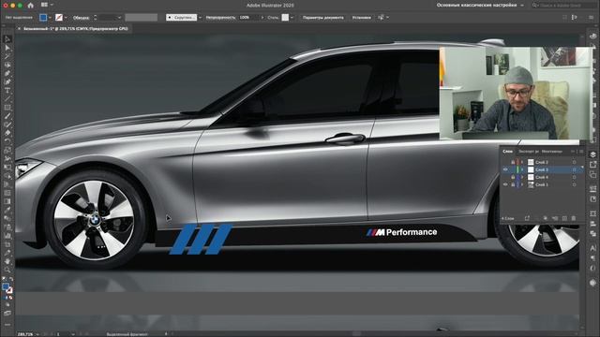Open fill color dropdown in control bar
Viewport: 600px width, 337px height.
point(50,18)
